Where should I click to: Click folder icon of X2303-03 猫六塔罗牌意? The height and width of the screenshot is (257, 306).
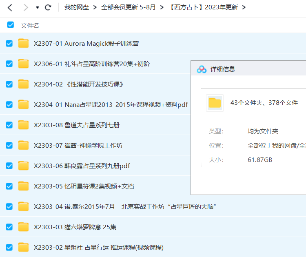pos(24,227)
